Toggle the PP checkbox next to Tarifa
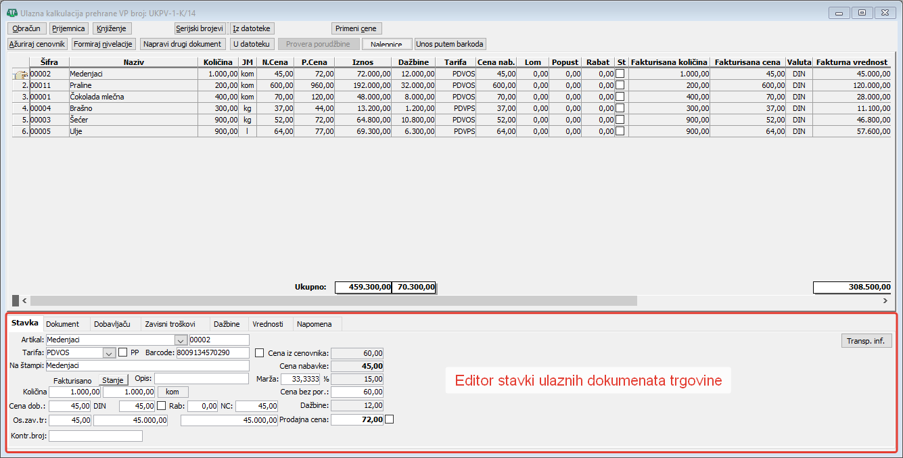 click(122, 352)
